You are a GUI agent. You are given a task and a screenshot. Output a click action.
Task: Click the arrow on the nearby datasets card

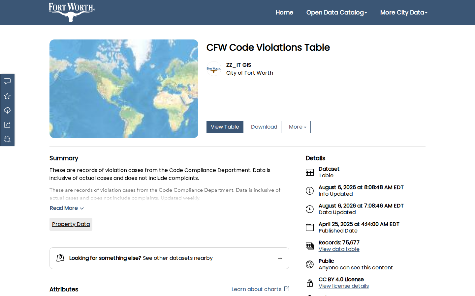coord(280,258)
